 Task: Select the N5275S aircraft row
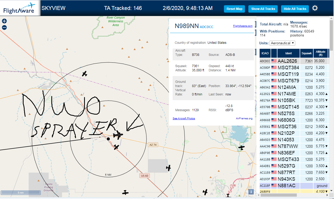(x=294, y=113)
